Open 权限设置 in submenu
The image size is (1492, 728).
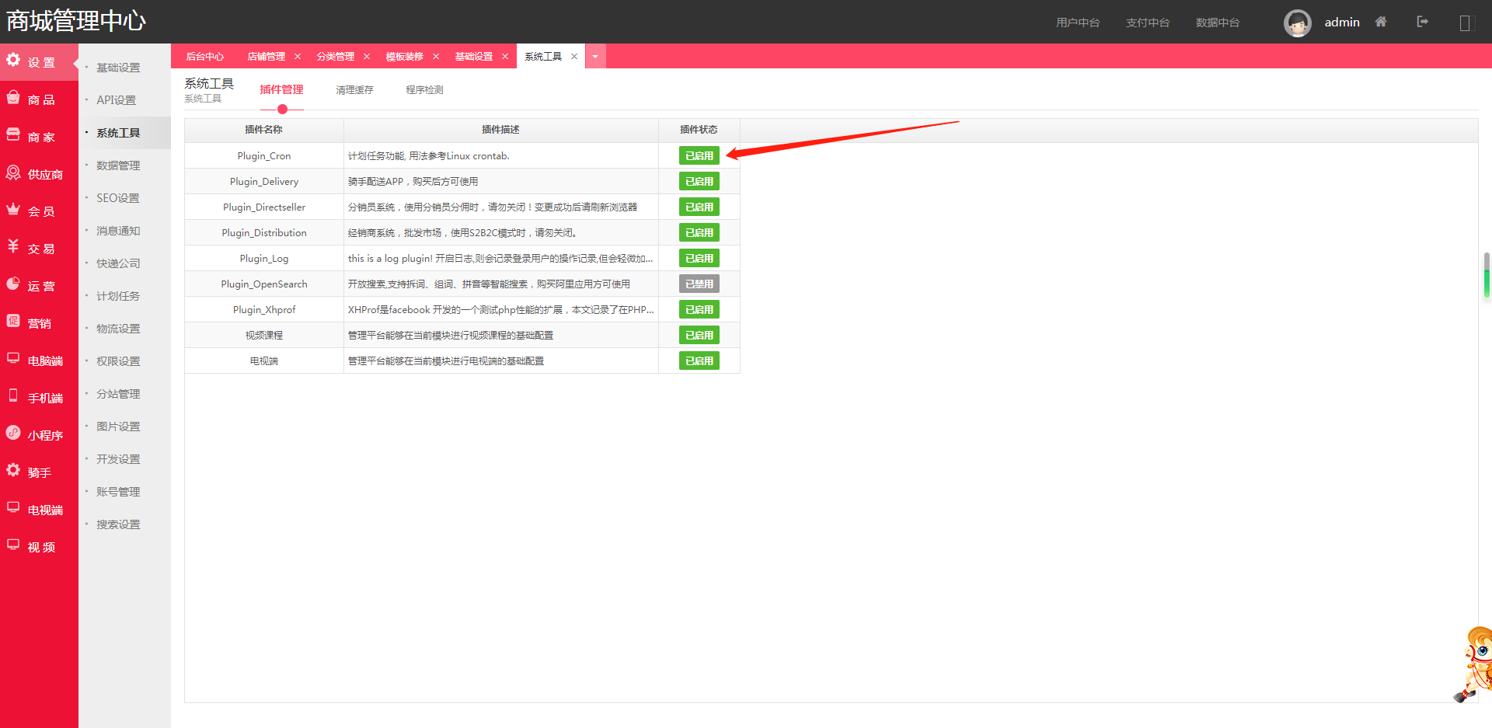click(118, 361)
